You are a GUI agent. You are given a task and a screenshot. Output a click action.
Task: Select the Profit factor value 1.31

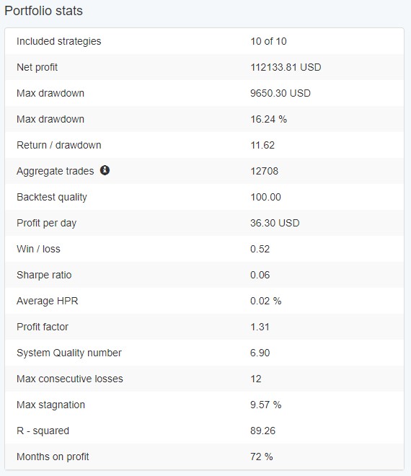pos(260,327)
